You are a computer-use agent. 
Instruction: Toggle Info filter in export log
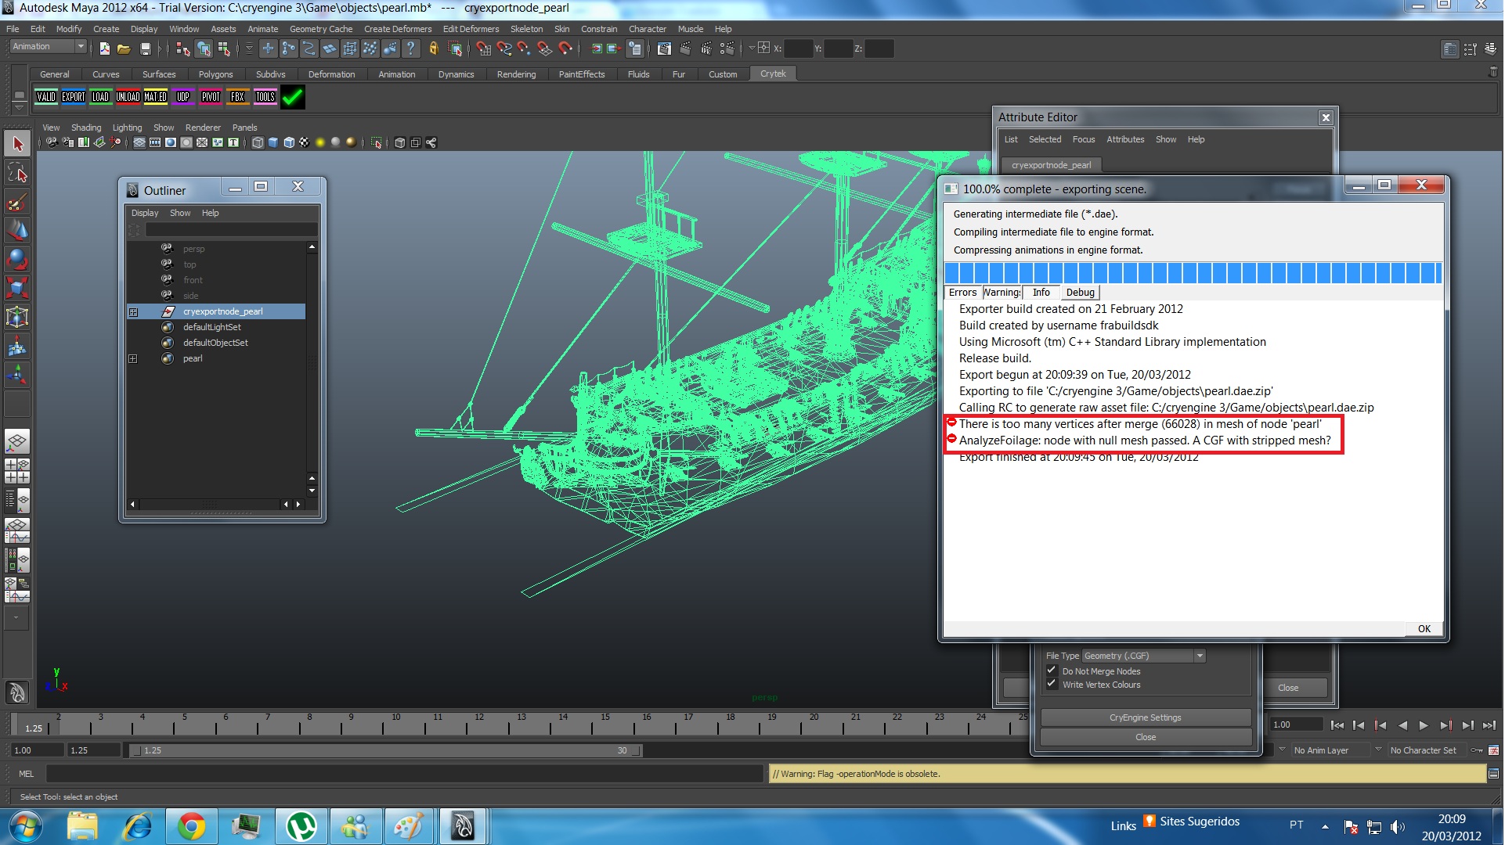(1041, 293)
